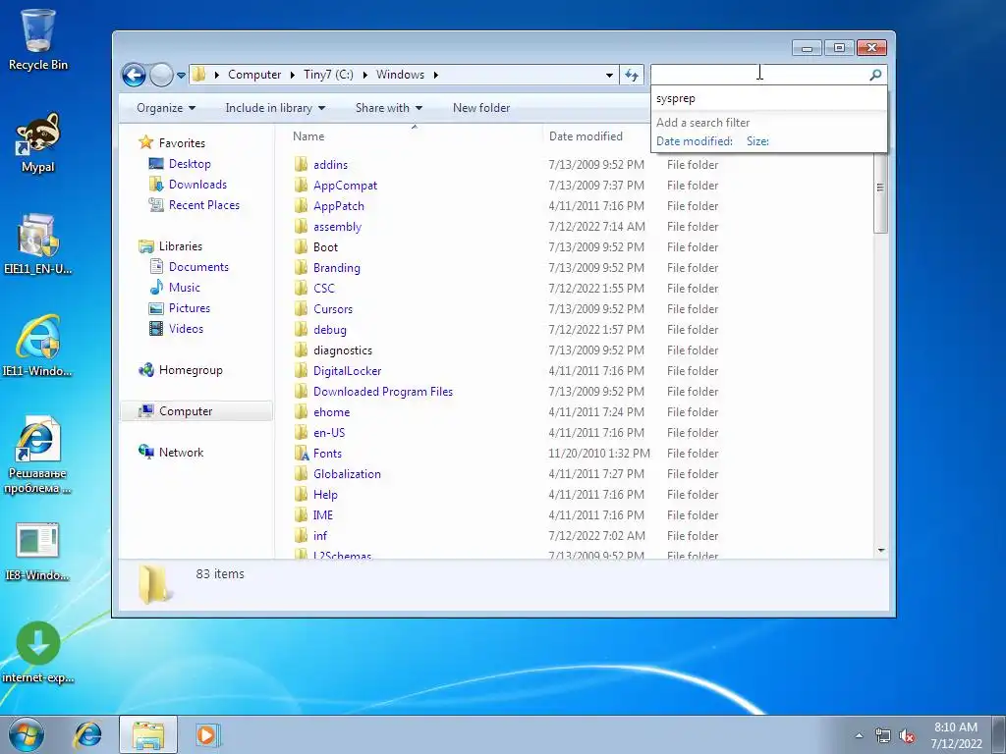Click the scrollbar down arrow
Image resolution: width=1006 pixels, height=754 pixels.
(881, 550)
